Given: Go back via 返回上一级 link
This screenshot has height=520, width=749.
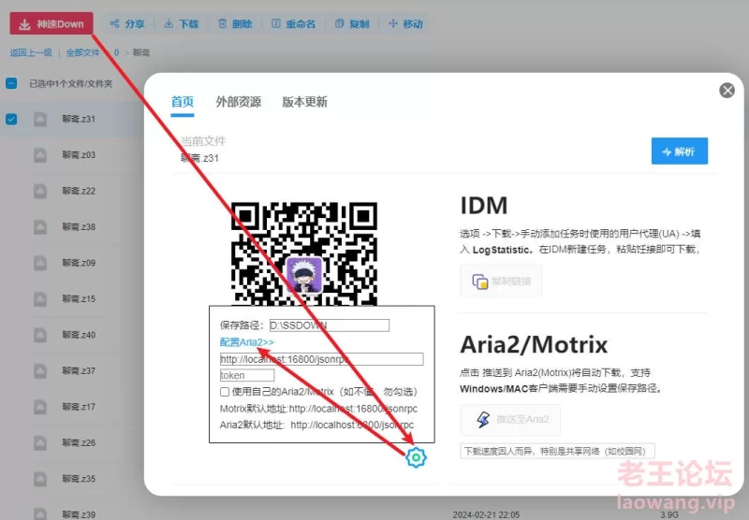Looking at the screenshot, I should pos(31,52).
